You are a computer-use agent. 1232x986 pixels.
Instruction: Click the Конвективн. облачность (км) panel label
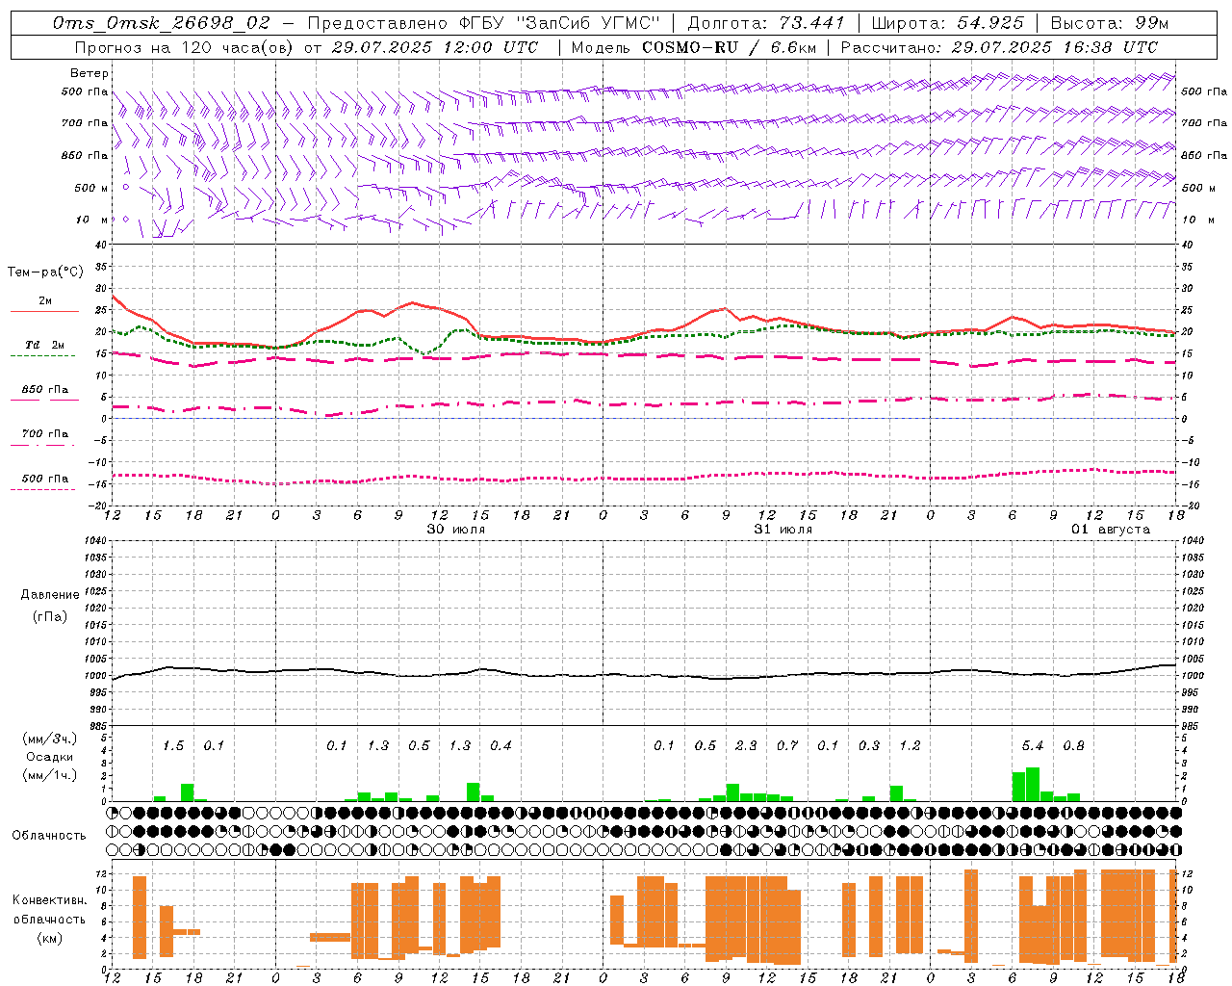(49, 919)
